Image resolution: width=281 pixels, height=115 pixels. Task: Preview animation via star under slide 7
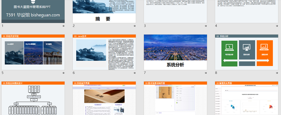click(x=206, y=73)
